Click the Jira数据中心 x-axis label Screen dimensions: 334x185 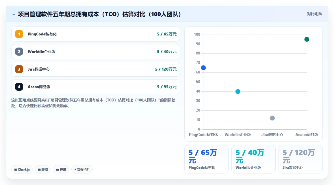272,135
